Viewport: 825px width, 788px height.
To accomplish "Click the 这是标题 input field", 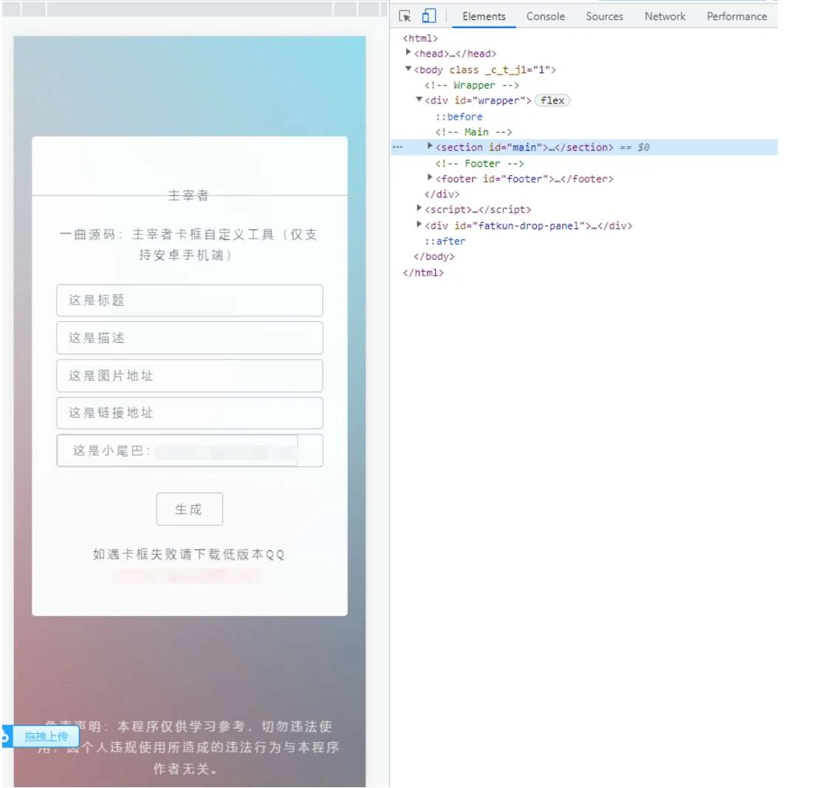I will point(190,301).
